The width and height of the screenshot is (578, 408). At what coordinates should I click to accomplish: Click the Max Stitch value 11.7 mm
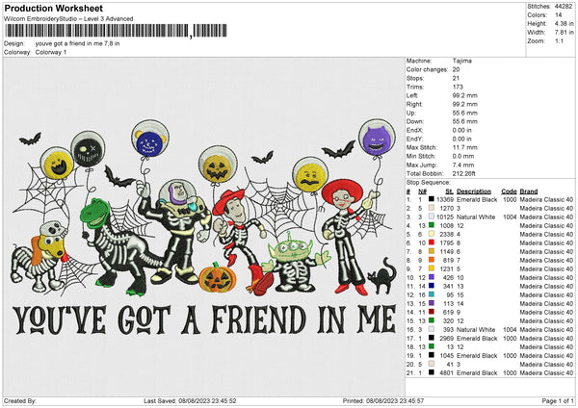click(x=465, y=147)
